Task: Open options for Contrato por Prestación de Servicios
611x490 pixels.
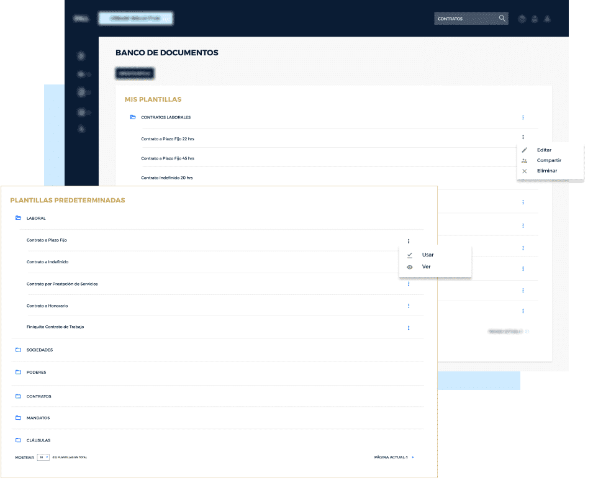Action: [409, 284]
